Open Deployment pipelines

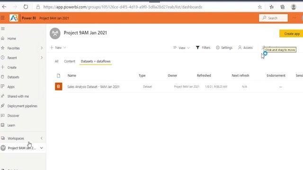tap(22, 106)
